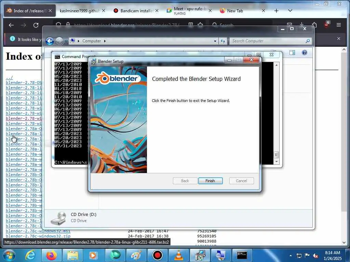
Task: Open VLC media player from taskbar
Action: 178,255
